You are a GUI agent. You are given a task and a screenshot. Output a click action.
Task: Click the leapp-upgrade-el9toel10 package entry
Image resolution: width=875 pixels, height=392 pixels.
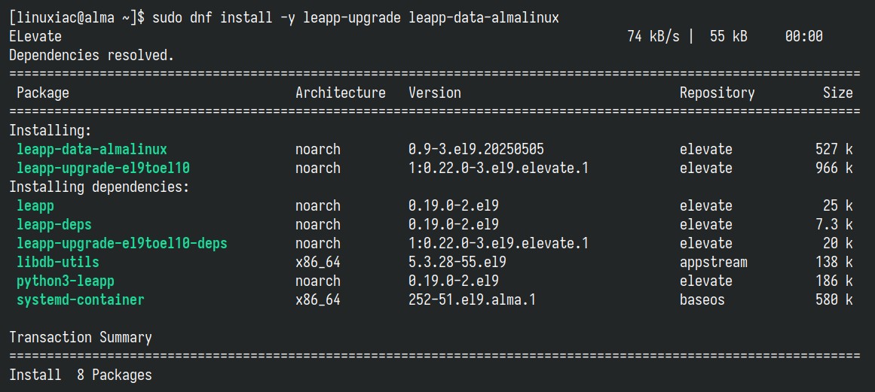[106, 168]
